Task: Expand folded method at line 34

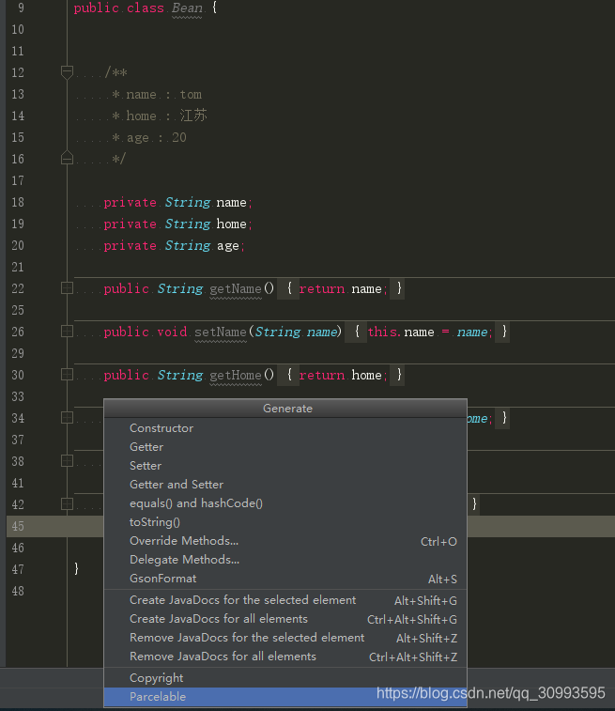Action: point(67,418)
